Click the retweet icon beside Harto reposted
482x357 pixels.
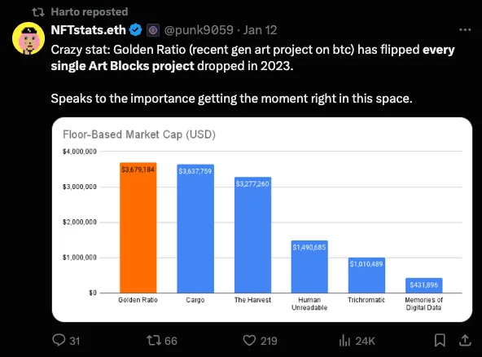pos(38,12)
